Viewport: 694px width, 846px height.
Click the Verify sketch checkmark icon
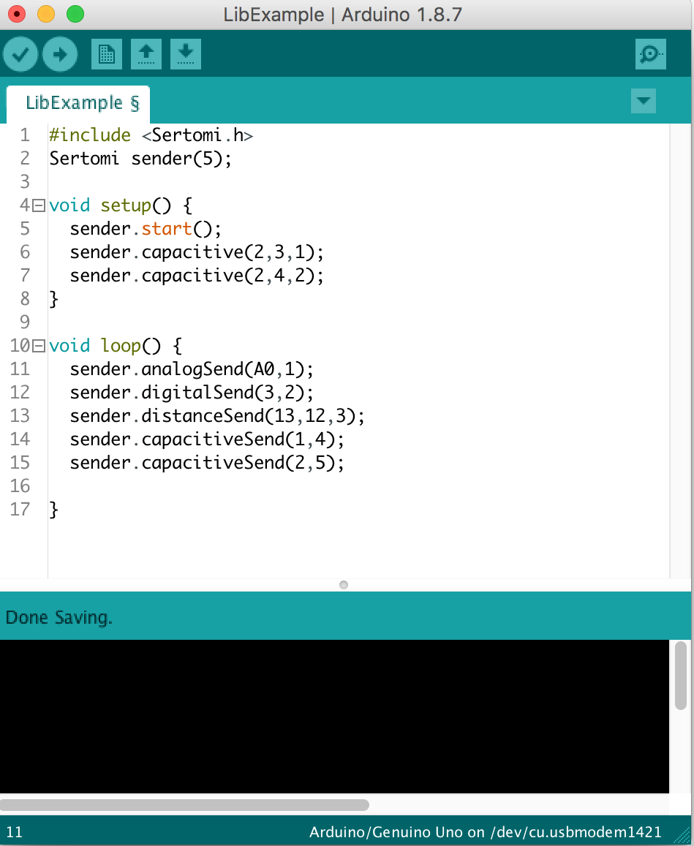pos(20,54)
